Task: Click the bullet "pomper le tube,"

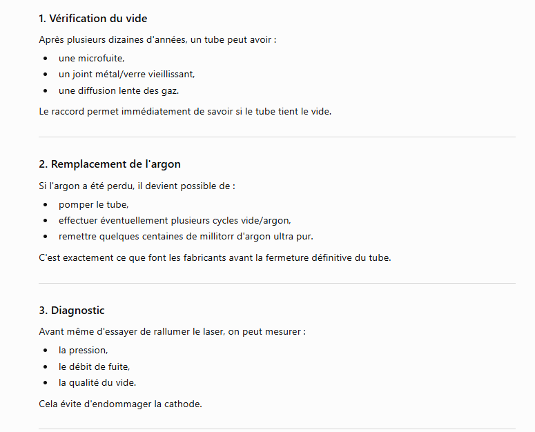Action: click(x=93, y=204)
